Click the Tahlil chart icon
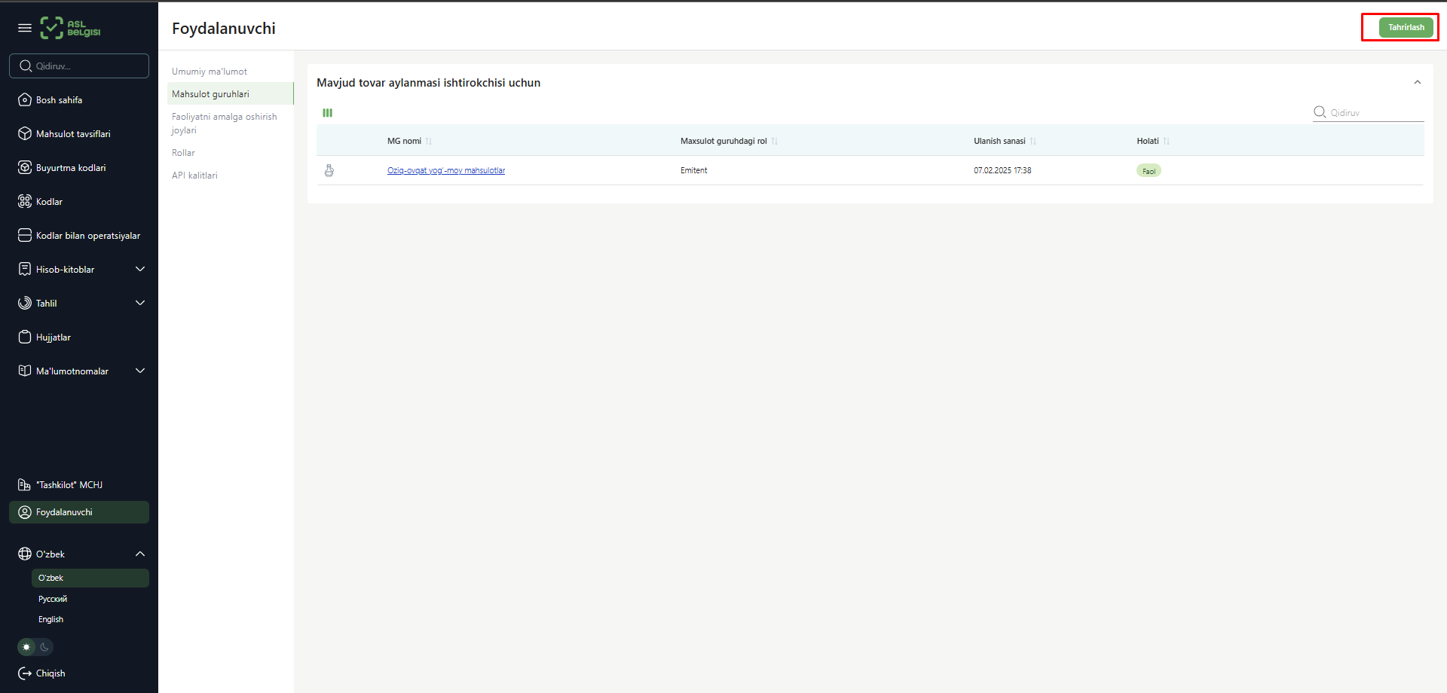This screenshot has height=693, width=1447. [25, 303]
